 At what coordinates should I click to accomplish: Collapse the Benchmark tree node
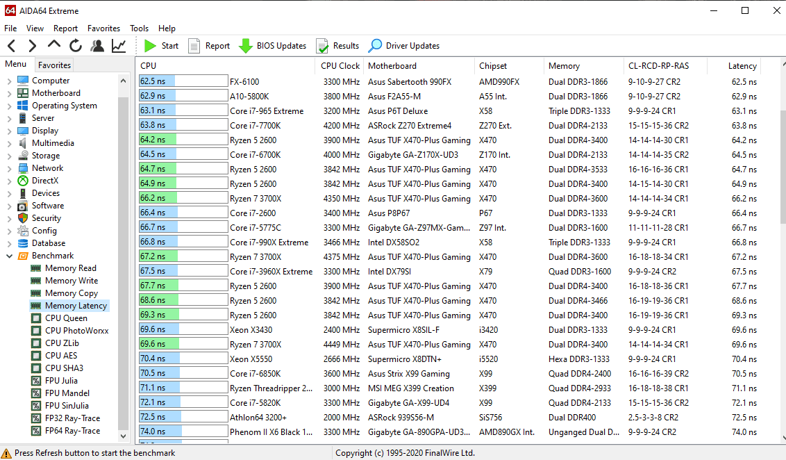pos(9,256)
